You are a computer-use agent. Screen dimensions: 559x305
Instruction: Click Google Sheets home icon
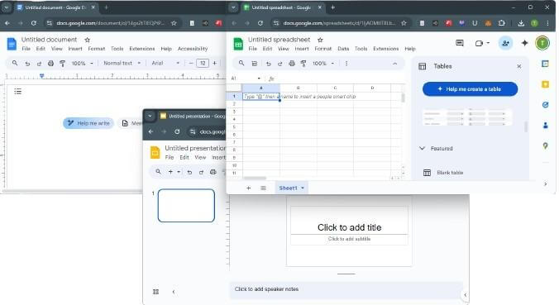238,44
